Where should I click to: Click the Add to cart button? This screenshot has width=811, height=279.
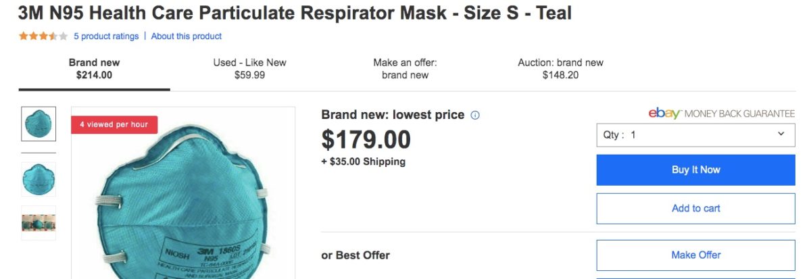(695, 208)
